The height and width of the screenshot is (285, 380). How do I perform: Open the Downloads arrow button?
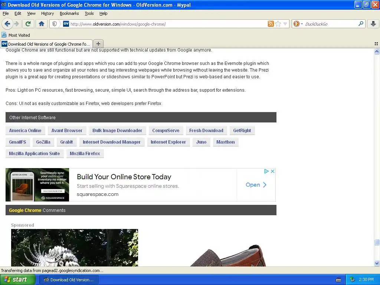click(373, 24)
